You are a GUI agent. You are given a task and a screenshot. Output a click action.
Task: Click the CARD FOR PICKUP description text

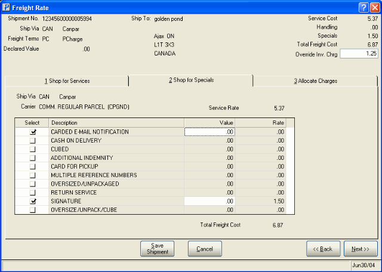(74, 166)
